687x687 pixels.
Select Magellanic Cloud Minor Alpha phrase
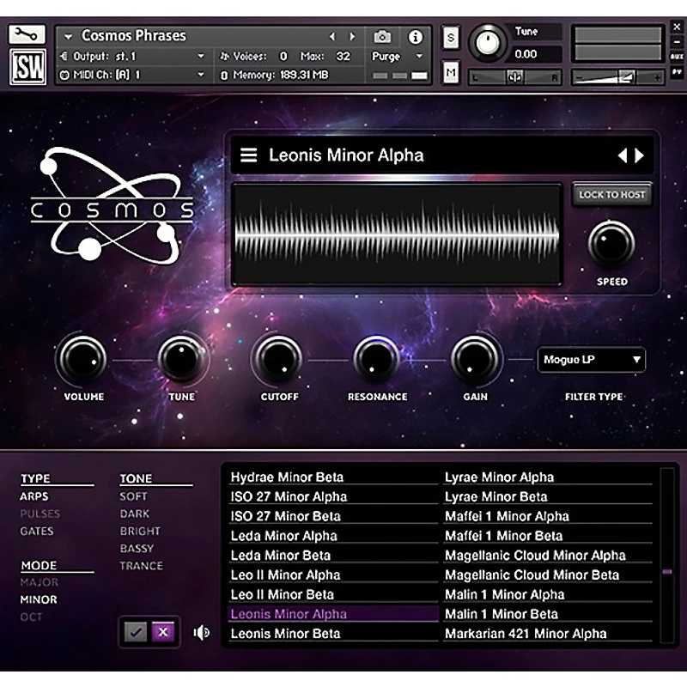point(548,555)
